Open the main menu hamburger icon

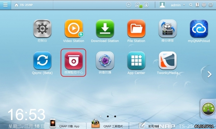5,5
